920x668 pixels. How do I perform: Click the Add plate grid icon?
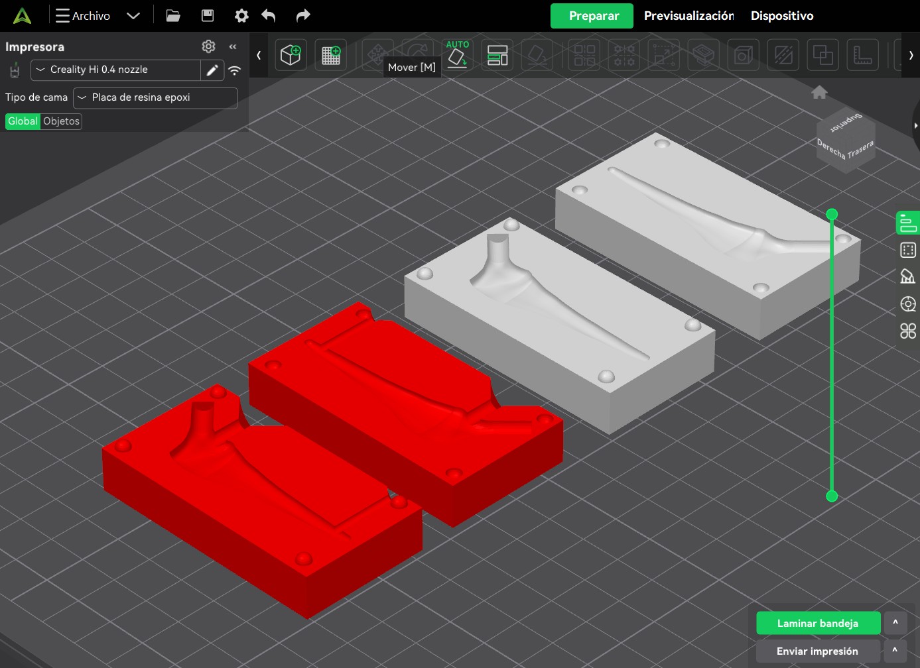[330, 55]
